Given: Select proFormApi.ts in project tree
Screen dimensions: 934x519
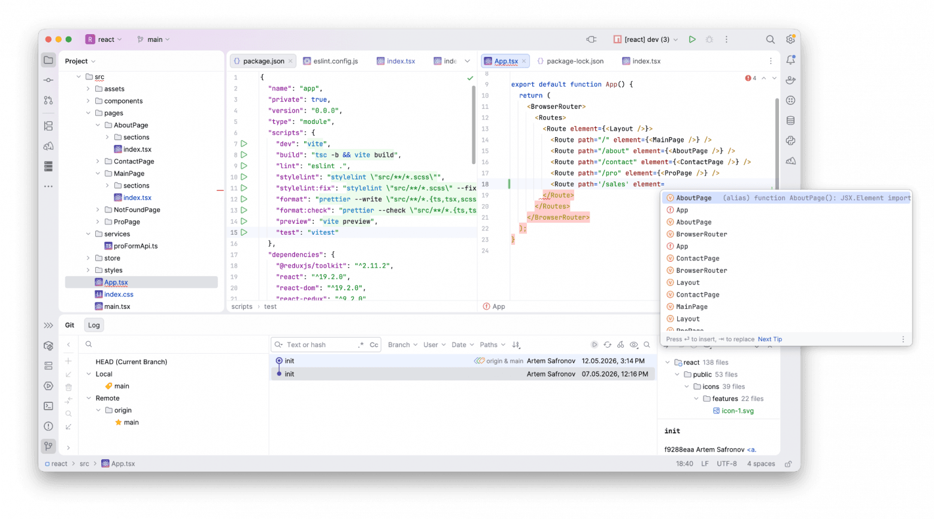Looking at the screenshot, I should pos(136,246).
